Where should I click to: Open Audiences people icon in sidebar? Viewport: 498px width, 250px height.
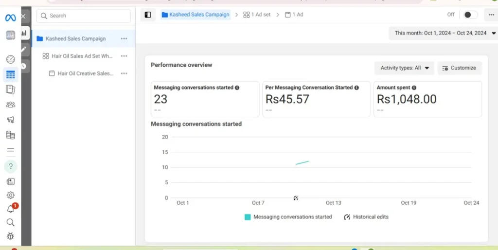10,105
